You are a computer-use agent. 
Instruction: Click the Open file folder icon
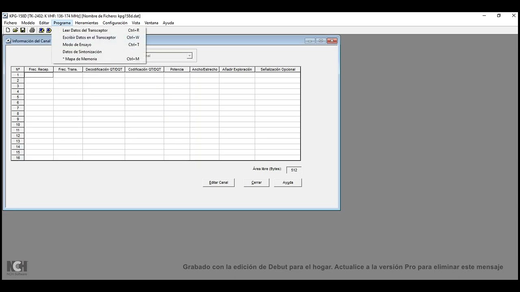[15, 30]
